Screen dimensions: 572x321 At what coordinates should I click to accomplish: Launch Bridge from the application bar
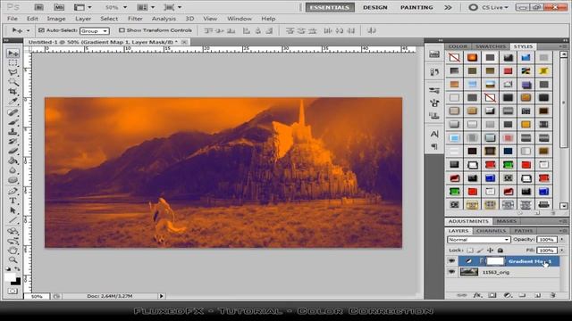38,7
